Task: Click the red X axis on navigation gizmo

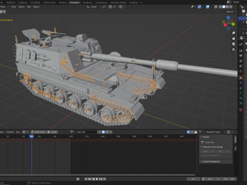Action: click(225, 25)
